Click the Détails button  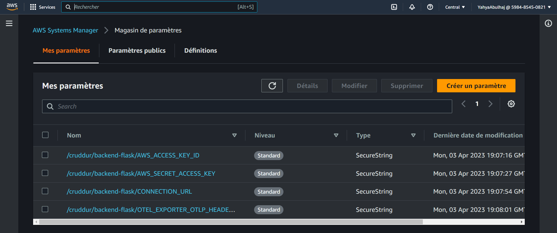[308, 86]
